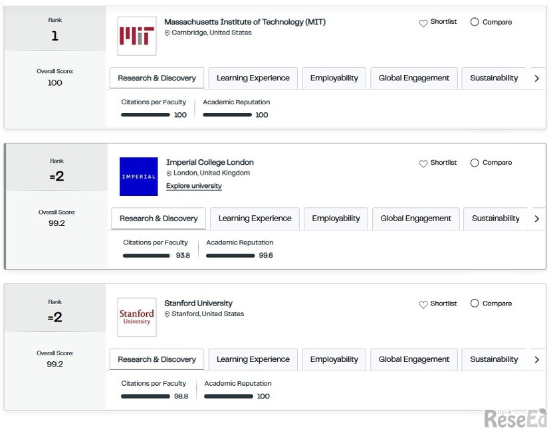Click the 98.8 citations score value
This screenshot has width=549, height=429.
(x=181, y=396)
